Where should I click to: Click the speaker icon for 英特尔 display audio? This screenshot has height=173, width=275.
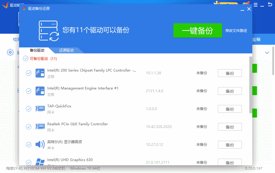[x=40, y=145]
